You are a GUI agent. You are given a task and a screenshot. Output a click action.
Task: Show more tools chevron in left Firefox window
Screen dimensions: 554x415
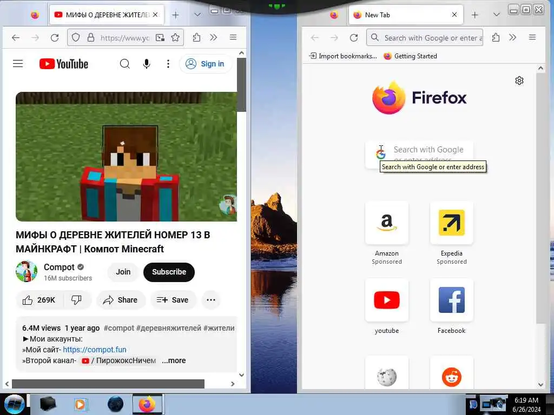point(213,37)
